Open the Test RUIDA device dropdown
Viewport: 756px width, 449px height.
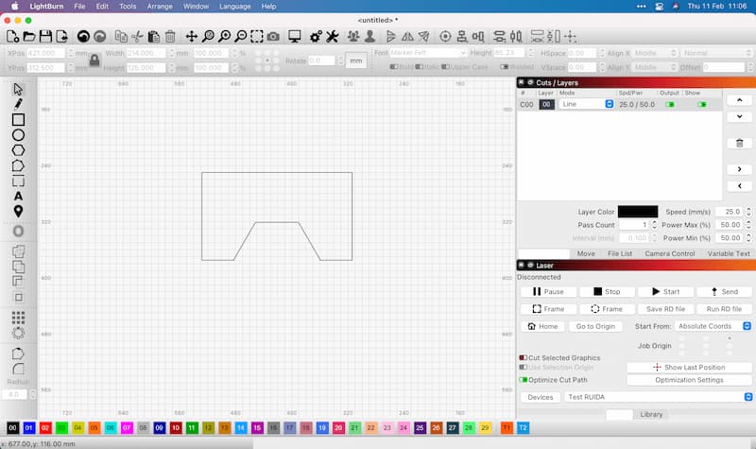(658, 397)
